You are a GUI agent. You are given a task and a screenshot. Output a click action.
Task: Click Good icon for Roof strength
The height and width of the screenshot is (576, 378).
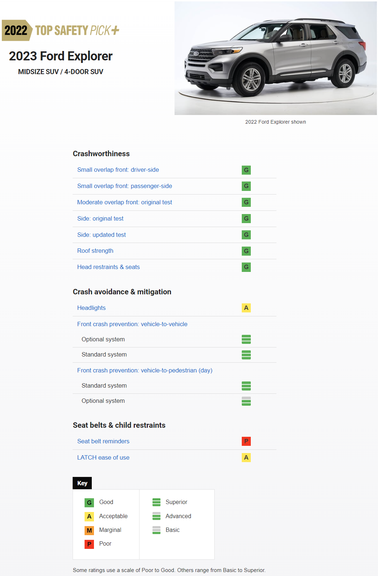coord(246,251)
